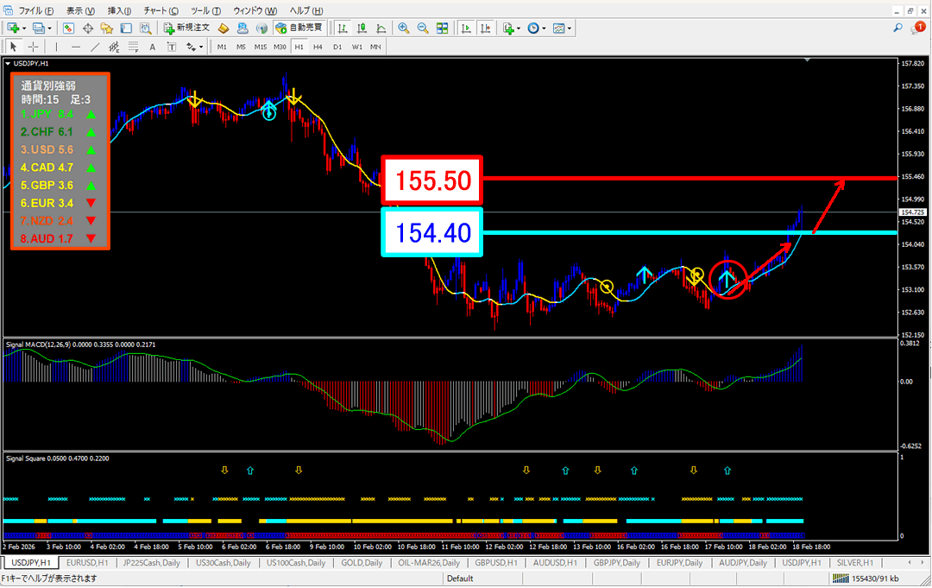
Task: Open the notification chat bubble icon
Action: click(x=918, y=28)
